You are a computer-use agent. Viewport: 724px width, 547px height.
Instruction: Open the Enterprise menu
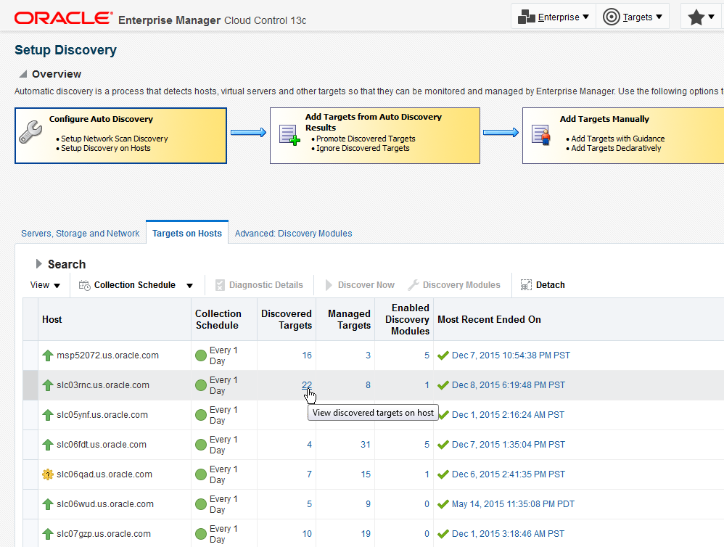pyautogui.click(x=554, y=17)
